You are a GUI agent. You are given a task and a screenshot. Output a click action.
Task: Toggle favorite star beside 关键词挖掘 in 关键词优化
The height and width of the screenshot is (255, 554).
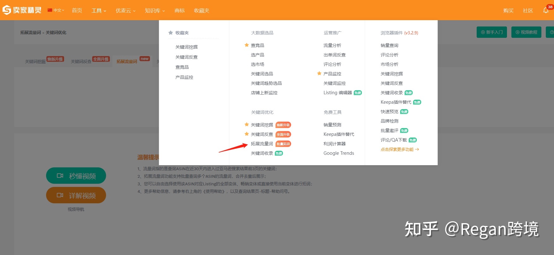(x=247, y=125)
